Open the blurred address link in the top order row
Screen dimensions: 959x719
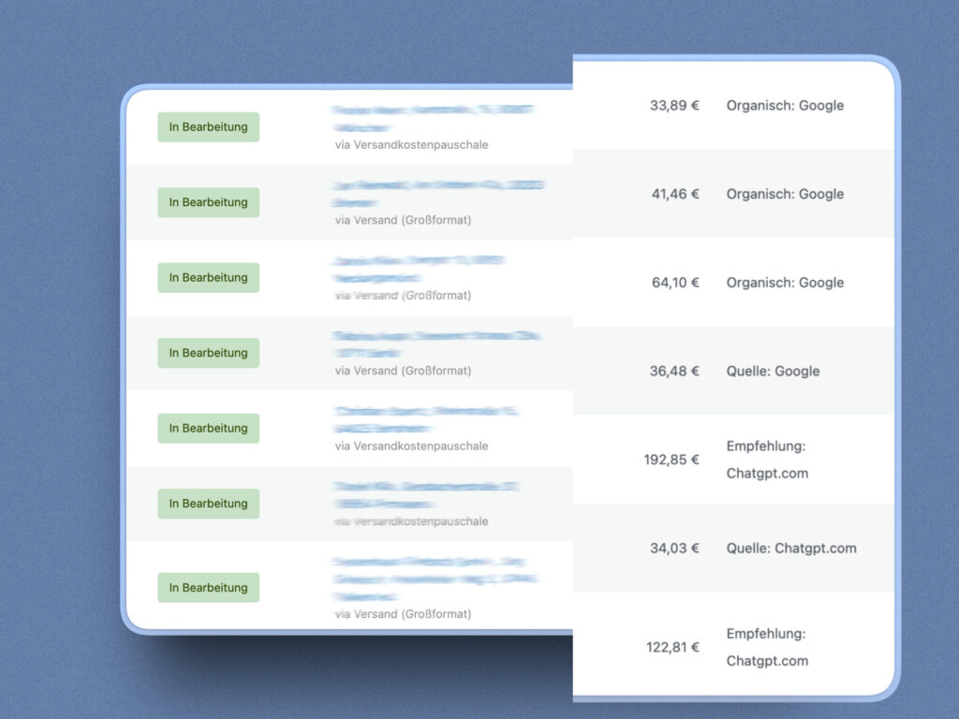[x=433, y=119]
